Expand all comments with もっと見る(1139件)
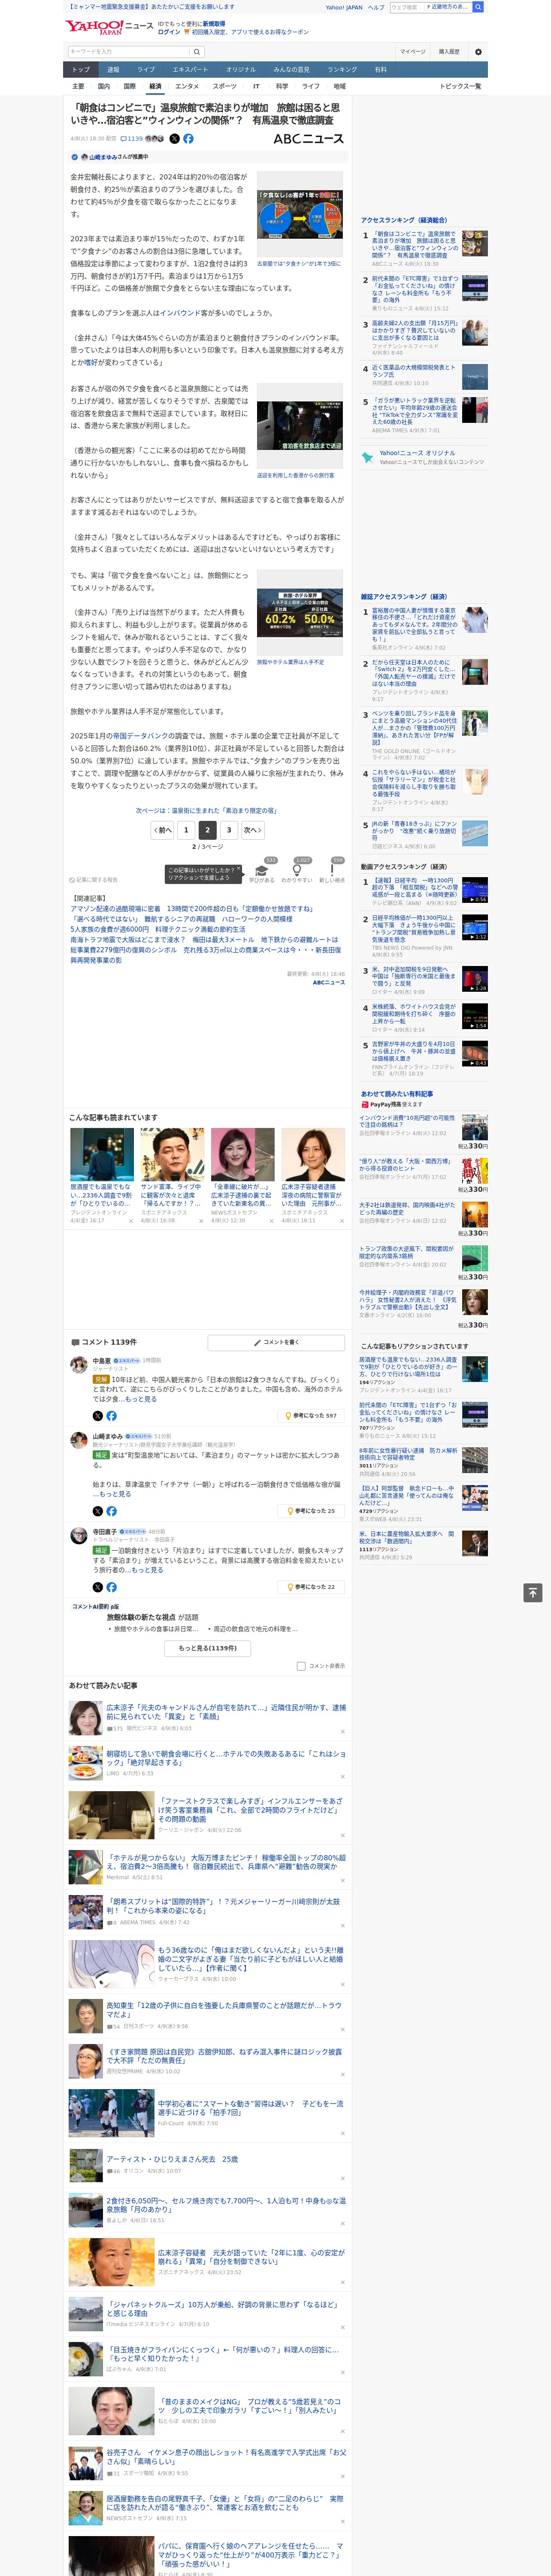Viewport: 551px width, 2576px height. click(208, 1648)
